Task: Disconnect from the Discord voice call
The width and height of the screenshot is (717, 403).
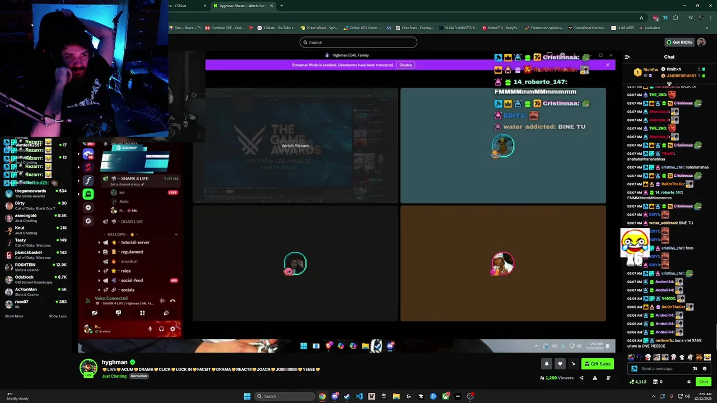Action: (173, 301)
